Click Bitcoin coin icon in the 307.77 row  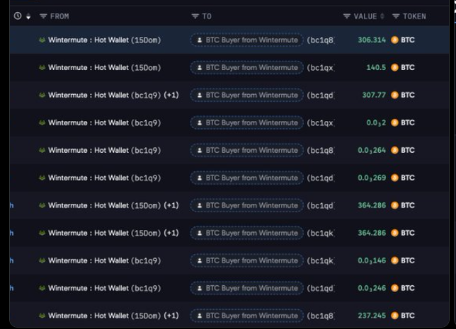(394, 96)
